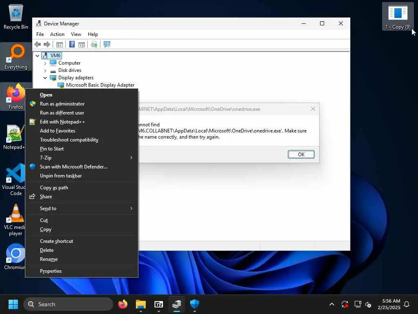Viewport: 418px width, 314px height.
Task: Open the File menu
Action: click(x=40, y=34)
